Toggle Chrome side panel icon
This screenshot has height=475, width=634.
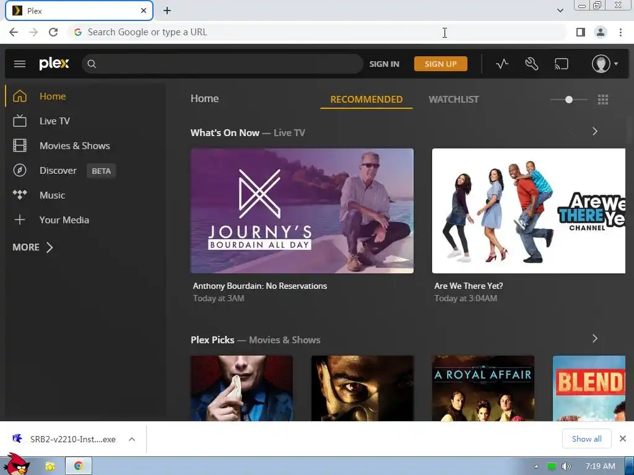581,32
